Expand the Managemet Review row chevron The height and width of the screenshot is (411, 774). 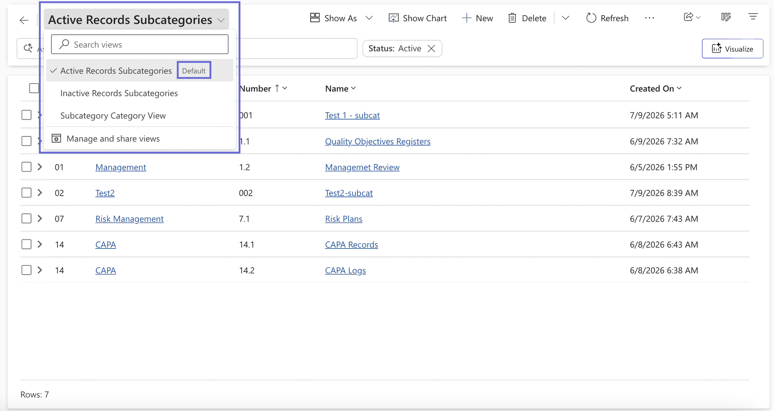click(x=40, y=167)
